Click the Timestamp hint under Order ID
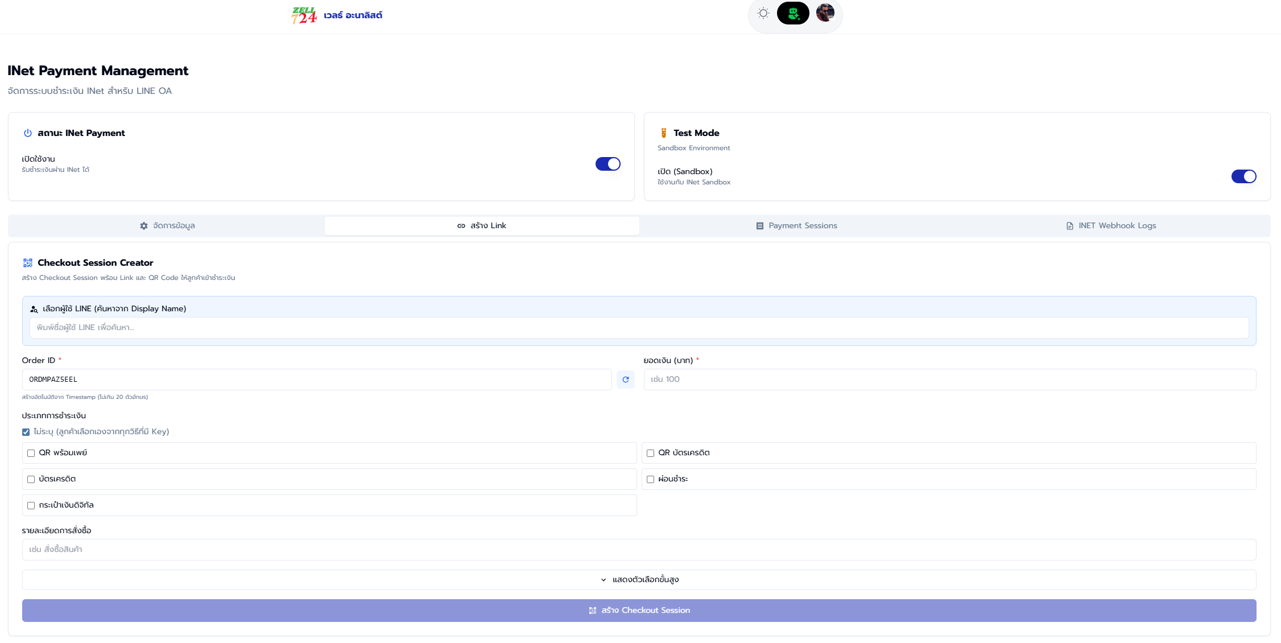The image size is (1281, 643). (x=85, y=397)
